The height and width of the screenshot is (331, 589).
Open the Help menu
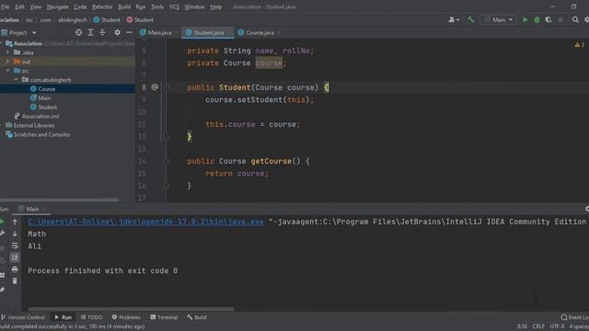click(216, 6)
